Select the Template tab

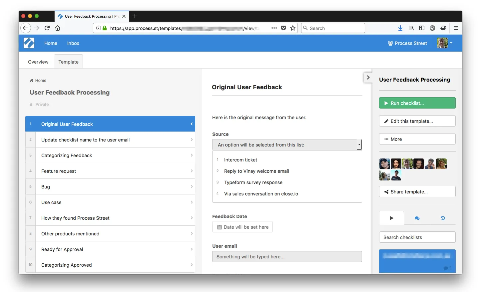[68, 62]
